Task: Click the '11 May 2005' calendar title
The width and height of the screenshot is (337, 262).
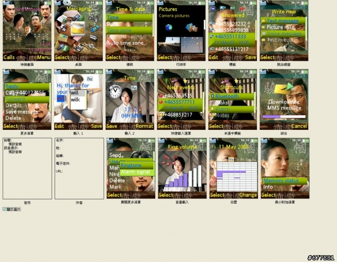Action: [234, 147]
